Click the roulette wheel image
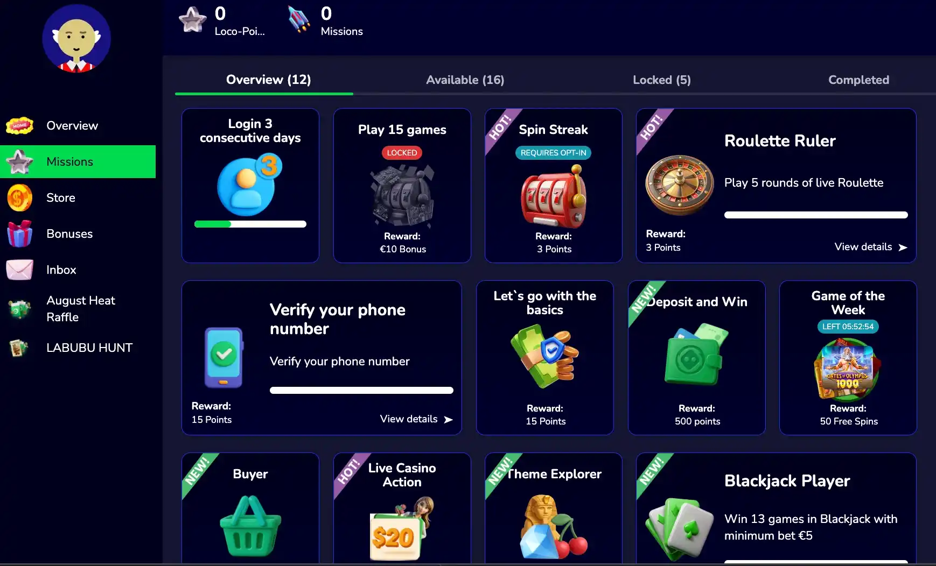 pos(680,185)
